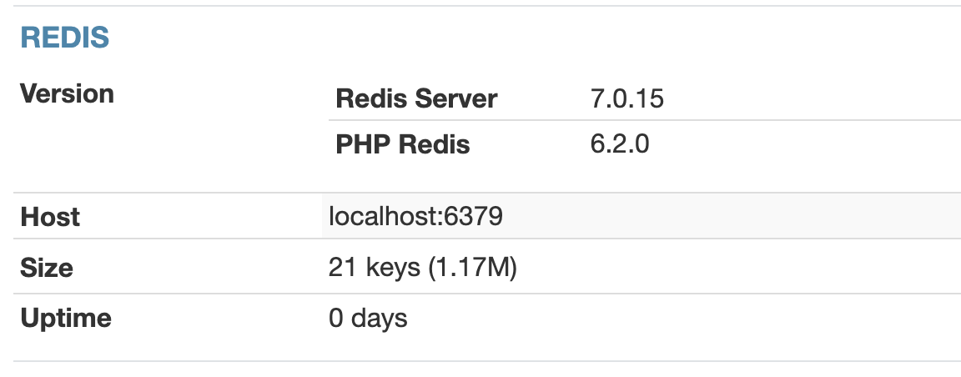Select the 7.0.15 server version value
The width and height of the screenshot is (961, 377).
click(627, 98)
